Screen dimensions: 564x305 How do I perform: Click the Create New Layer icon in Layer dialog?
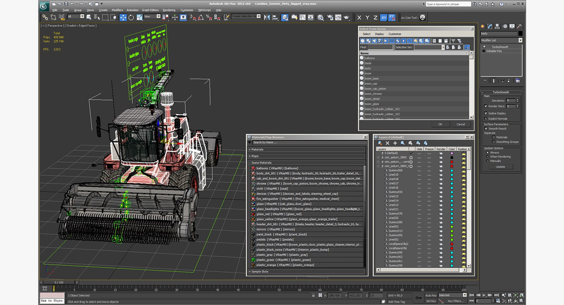(380, 143)
